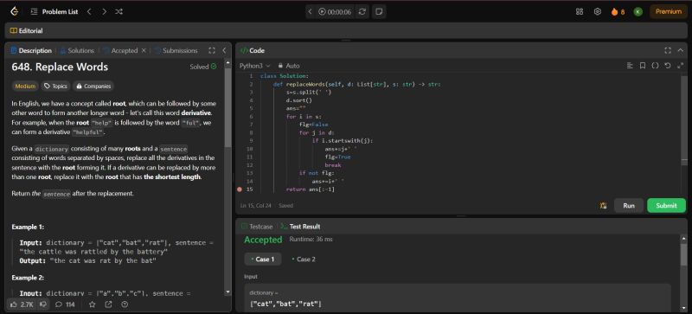This screenshot has width=692, height=314.
Task: Click the '648. Replace Words' title
Action: (x=60, y=67)
